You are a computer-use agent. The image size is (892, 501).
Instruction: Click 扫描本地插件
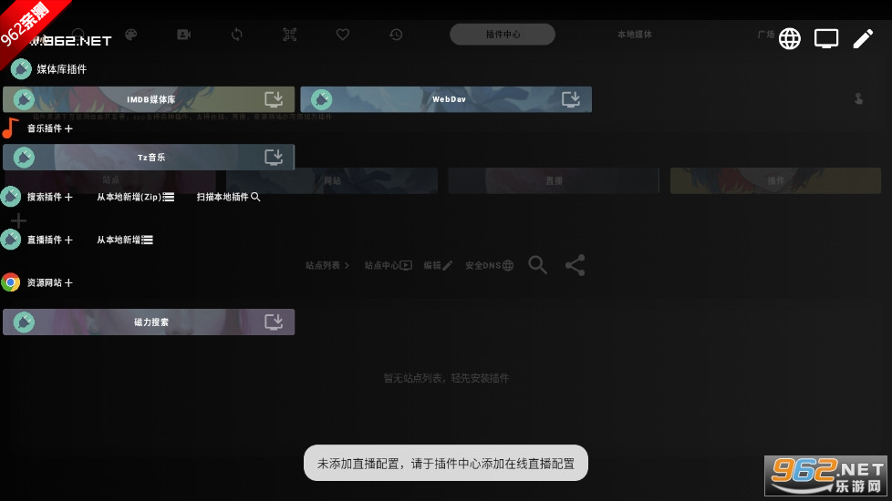229,197
